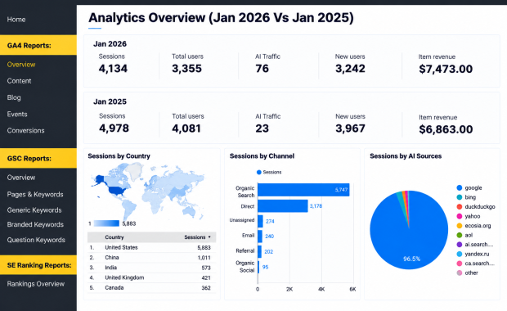
Task: Click the Country column header
Action: click(x=114, y=237)
